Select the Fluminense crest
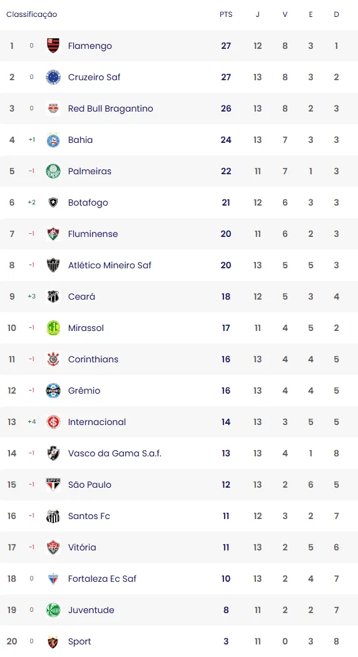This screenshot has height=657, width=358. (x=53, y=234)
